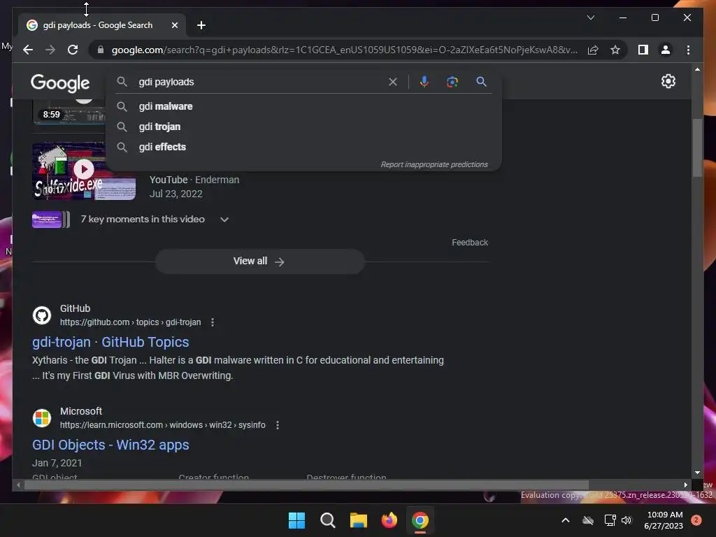Clear the search box text
The image size is (716, 537).
(x=393, y=82)
